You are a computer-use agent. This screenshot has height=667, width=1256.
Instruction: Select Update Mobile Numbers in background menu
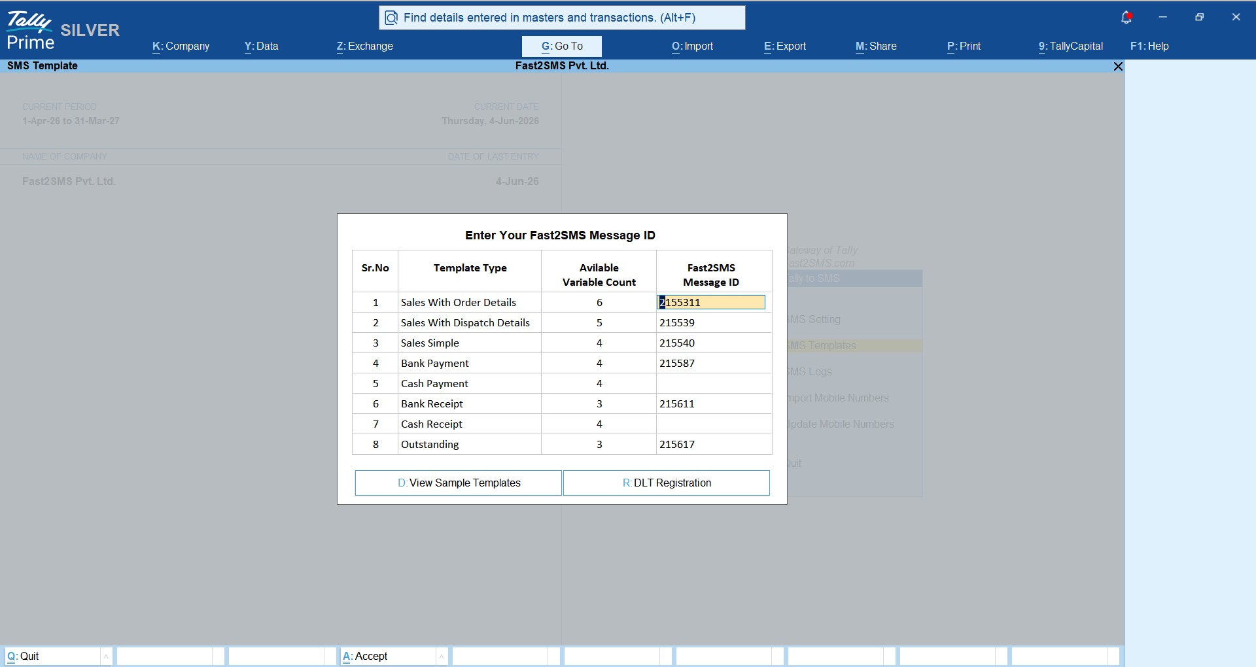[840, 424]
